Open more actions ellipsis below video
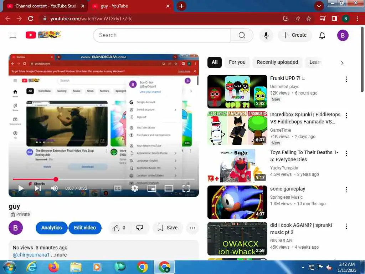The height and width of the screenshot is (274, 365). click(x=192, y=228)
